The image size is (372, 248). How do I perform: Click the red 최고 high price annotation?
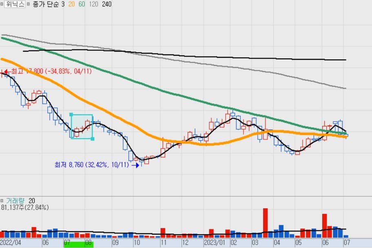[x=51, y=71]
